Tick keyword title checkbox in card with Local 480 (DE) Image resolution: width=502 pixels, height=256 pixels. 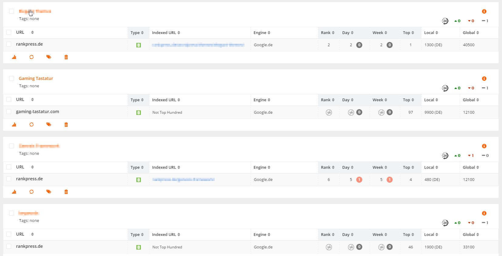click(12, 146)
